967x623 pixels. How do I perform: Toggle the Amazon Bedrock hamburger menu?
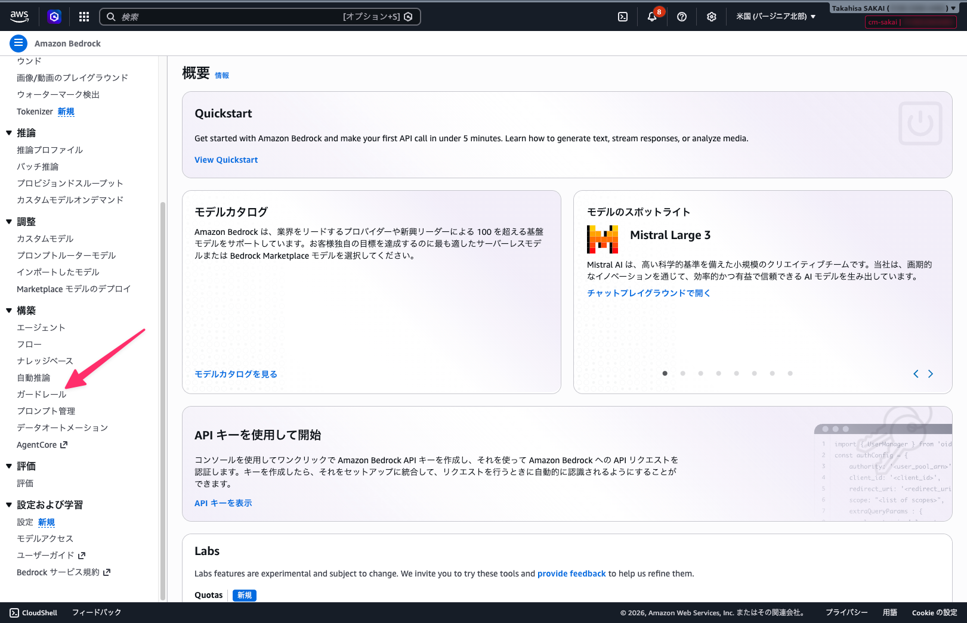[18, 43]
